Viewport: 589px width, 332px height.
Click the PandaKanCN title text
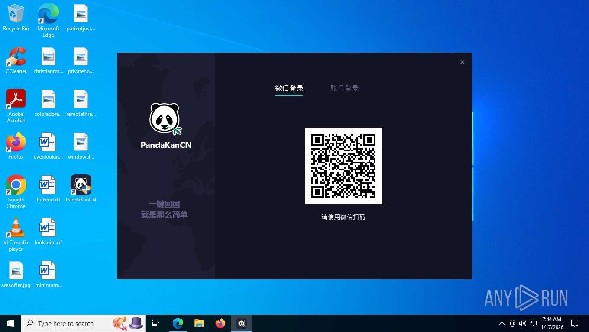tap(166, 145)
